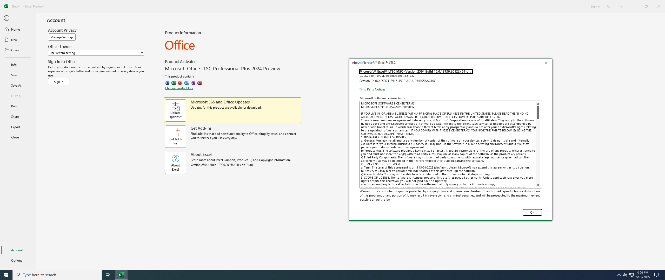Open the Print page

[18, 106]
